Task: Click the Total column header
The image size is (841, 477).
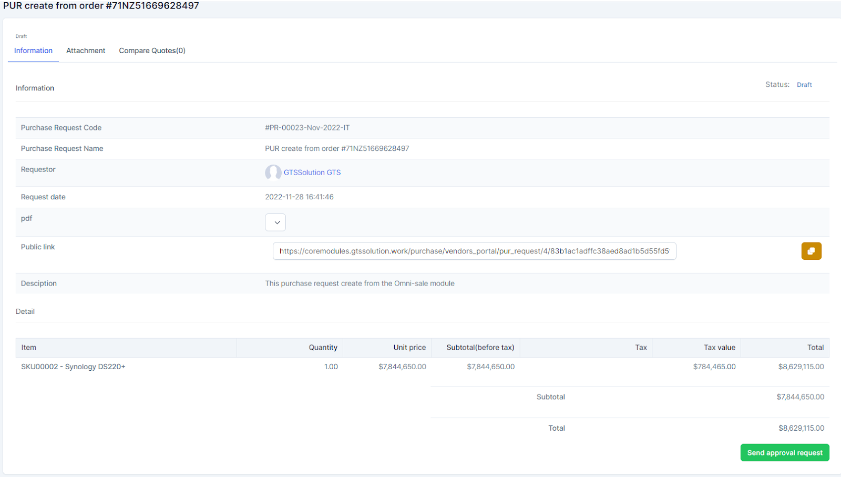Action: click(x=815, y=348)
